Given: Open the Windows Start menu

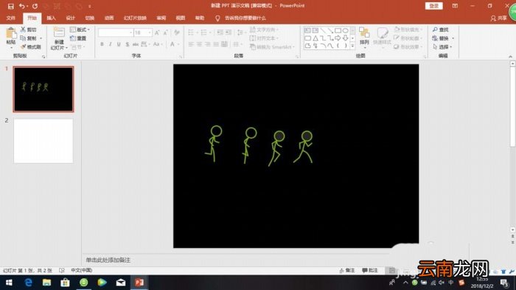Looking at the screenshot, I should 9,283.
